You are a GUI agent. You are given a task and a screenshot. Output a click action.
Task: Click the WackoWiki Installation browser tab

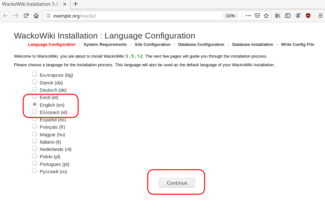tap(32, 4)
